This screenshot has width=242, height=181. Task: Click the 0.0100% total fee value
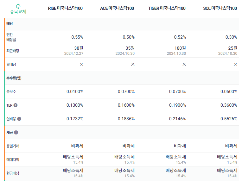(75, 91)
